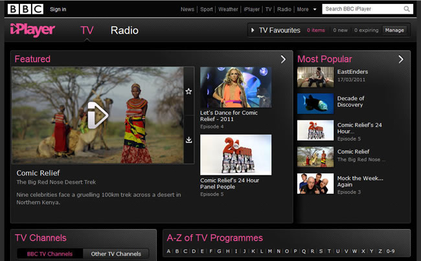
Task: Open Weather in top navigation
Action: [228, 10]
